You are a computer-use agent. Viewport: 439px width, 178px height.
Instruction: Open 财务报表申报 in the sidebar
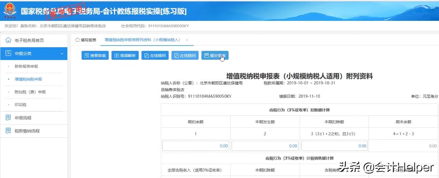pos(26,66)
